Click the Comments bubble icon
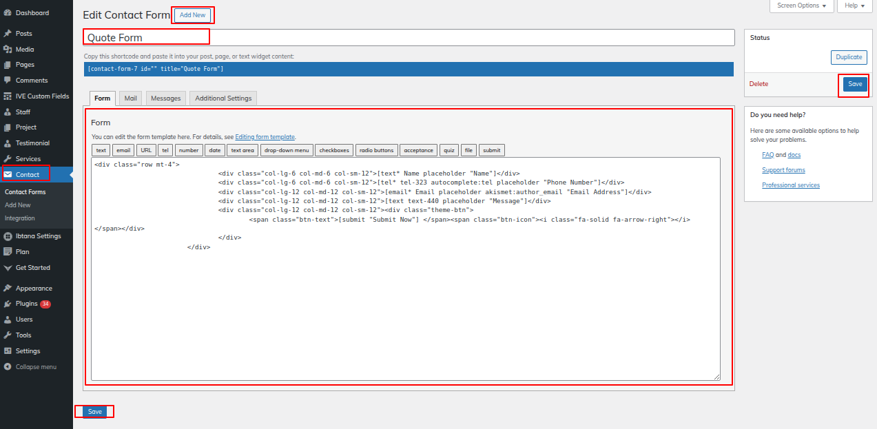Screen dimensions: 877x429 (x=8, y=81)
